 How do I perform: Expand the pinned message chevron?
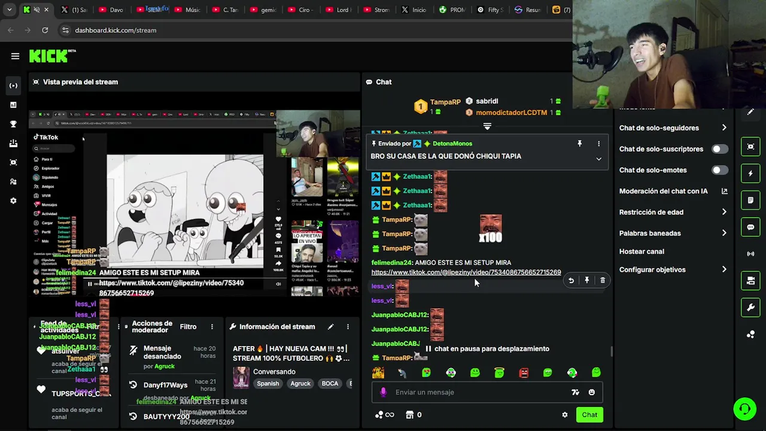coord(598,159)
